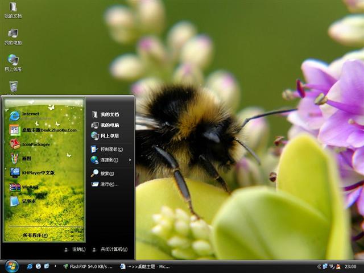Click the tray icon before the clock
Viewport: 364px width, 273px height.
[x=338, y=267]
